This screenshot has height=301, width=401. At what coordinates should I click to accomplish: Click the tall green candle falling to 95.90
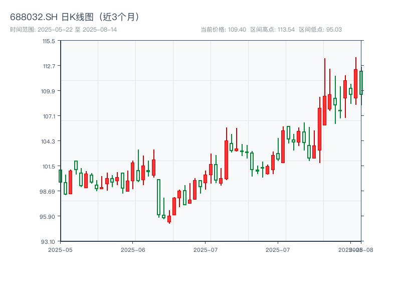point(158,197)
